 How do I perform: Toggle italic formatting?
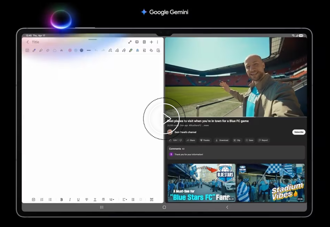pyautogui.click(x=70, y=199)
